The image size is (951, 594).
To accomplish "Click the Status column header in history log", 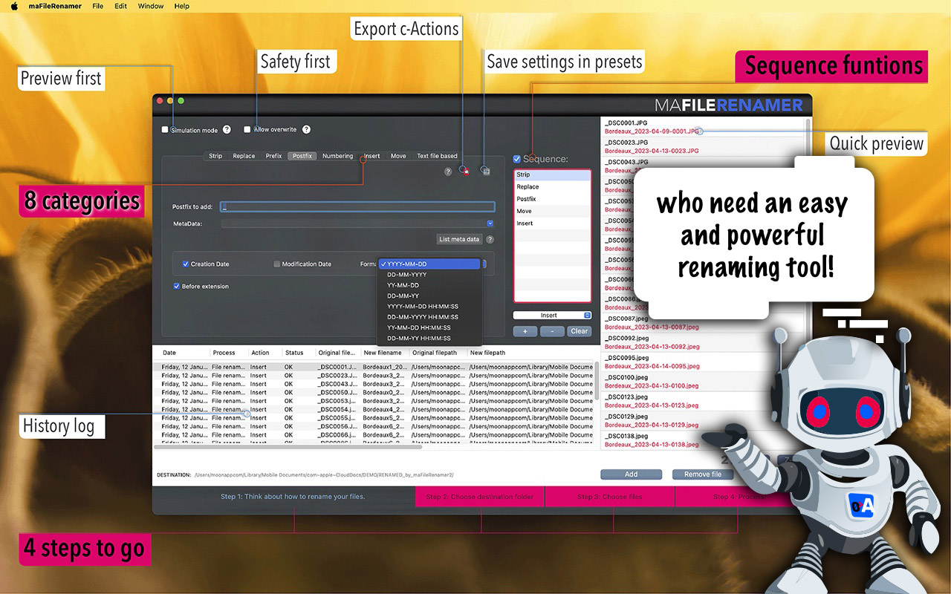I will point(294,353).
